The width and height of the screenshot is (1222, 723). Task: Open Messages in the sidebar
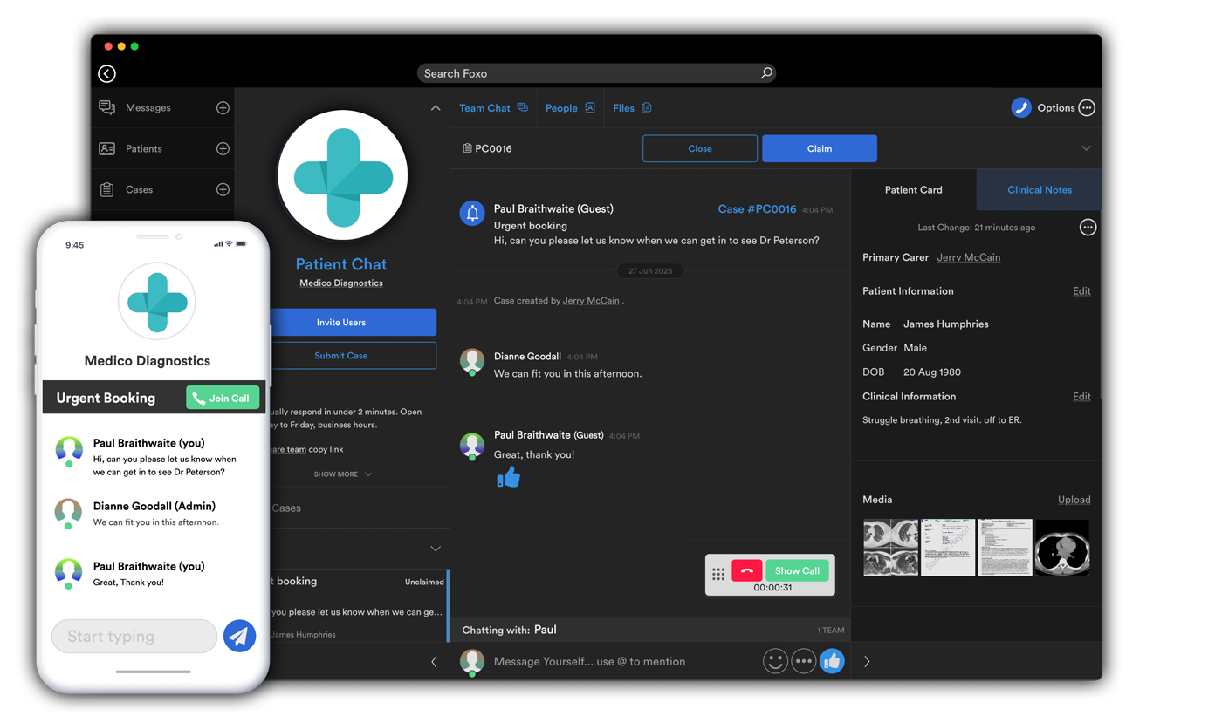[148, 108]
